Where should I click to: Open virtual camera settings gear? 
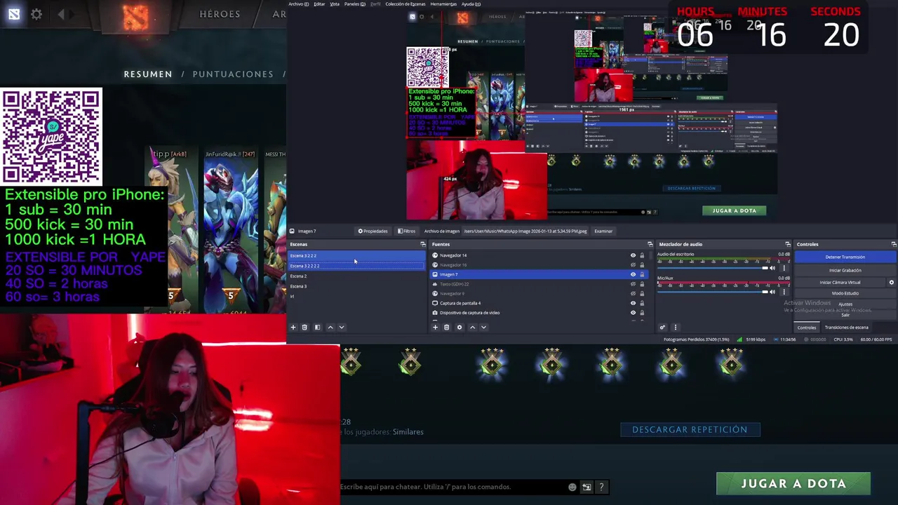(892, 283)
